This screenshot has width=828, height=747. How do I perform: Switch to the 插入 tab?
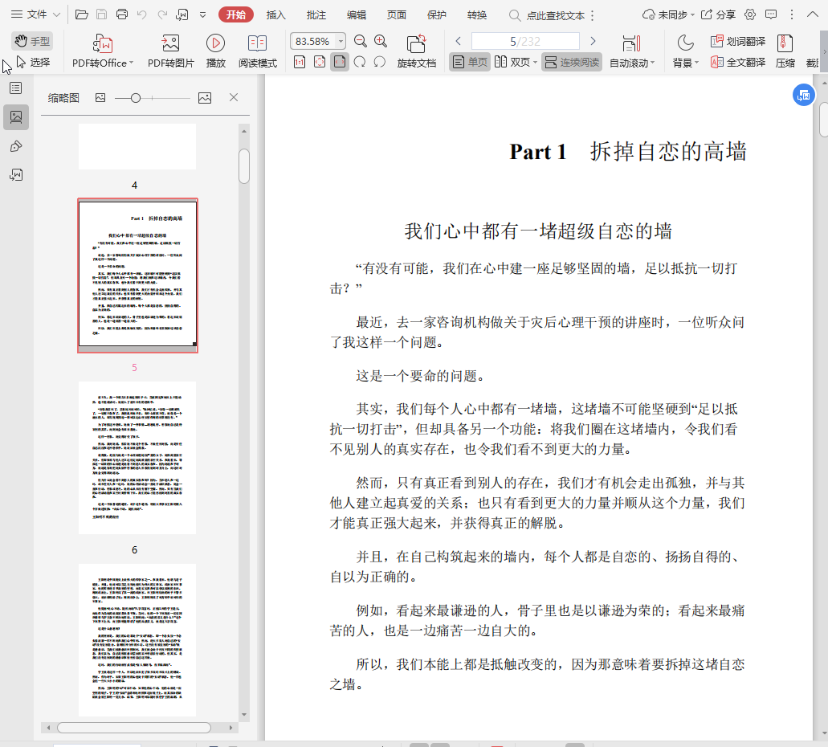(x=275, y=14)
